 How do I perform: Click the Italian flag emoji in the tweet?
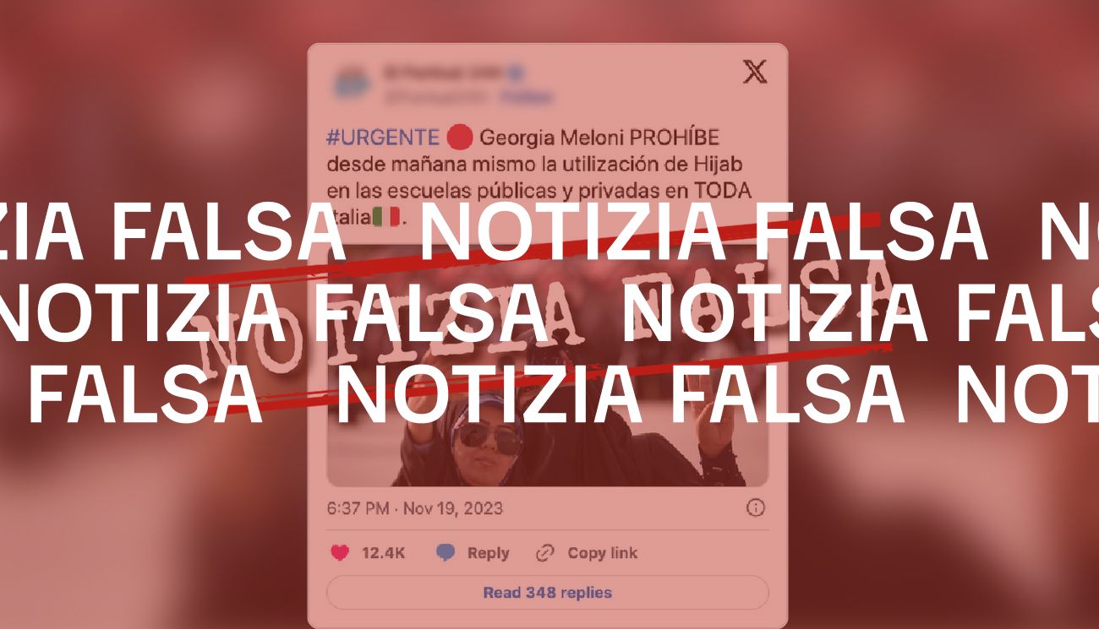[386, 217]
